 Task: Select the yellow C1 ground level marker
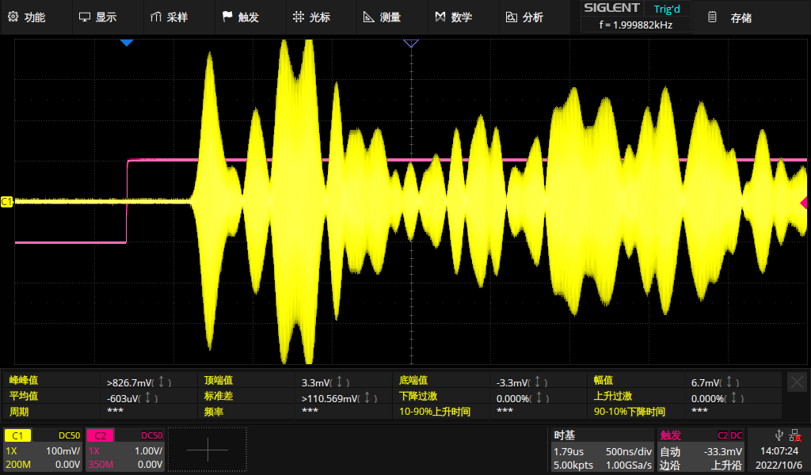tap(7, 202)
